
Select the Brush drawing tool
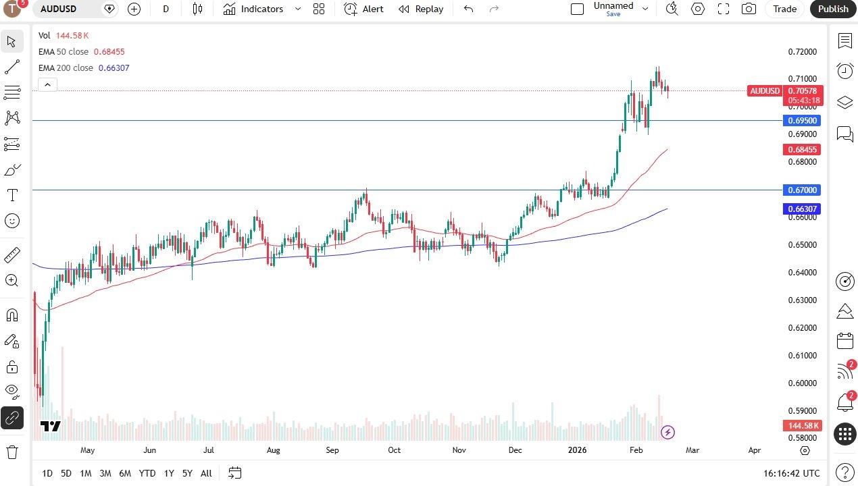11,169
